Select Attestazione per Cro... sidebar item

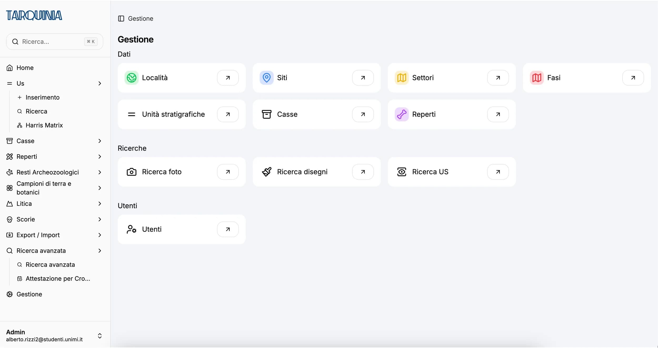pos(58,279)
